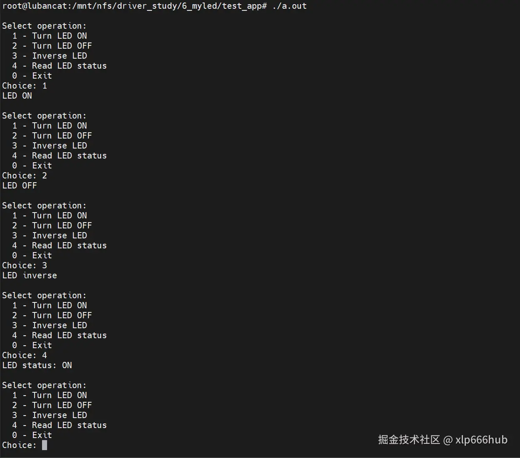Click the cursor block after the final Choice prompt
Image resolution: width=520 pixels, height=458 pixels.
click(45, 445)
